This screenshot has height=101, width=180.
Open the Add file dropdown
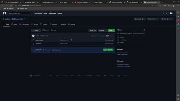(x=102, y=30)
